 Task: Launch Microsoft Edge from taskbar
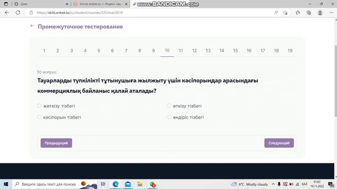[x=116, y=184]
